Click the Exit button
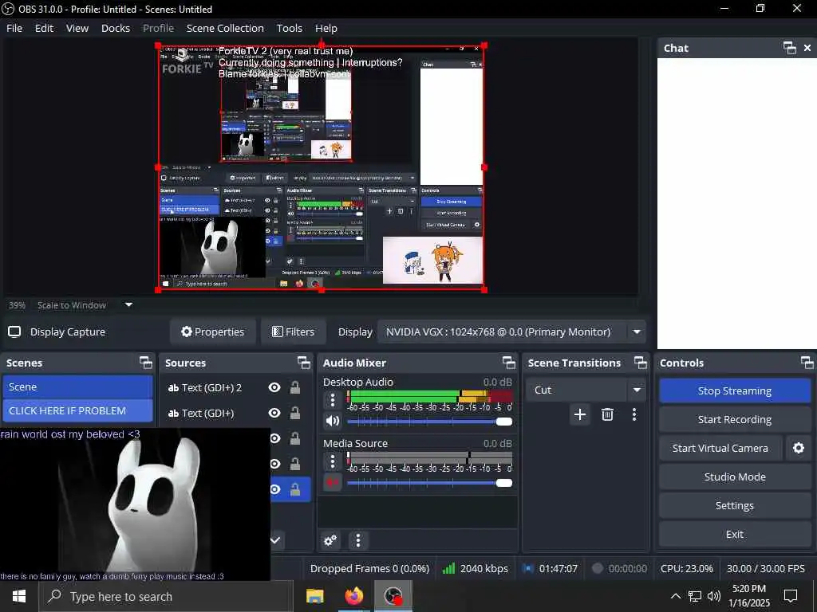This screenshot has height=612, width=817. 735,534
